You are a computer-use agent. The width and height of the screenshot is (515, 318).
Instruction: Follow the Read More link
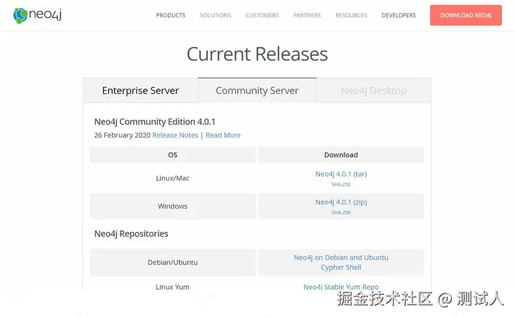pyautogui.click(x=223, y=135)
